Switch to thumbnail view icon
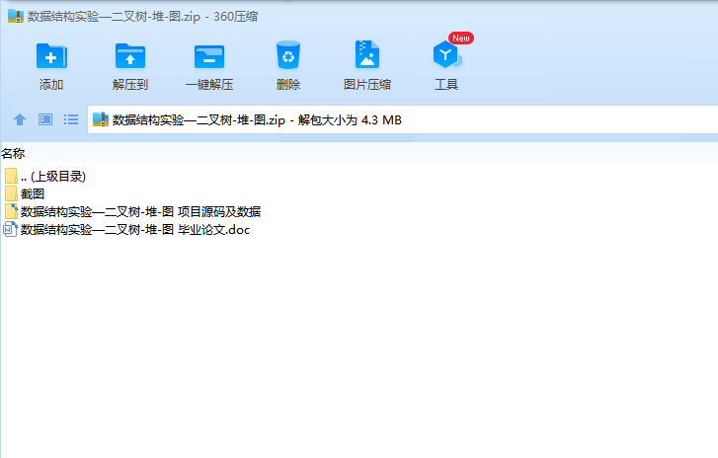Screen dimensions: 718x458 click(x=45, y=119)
